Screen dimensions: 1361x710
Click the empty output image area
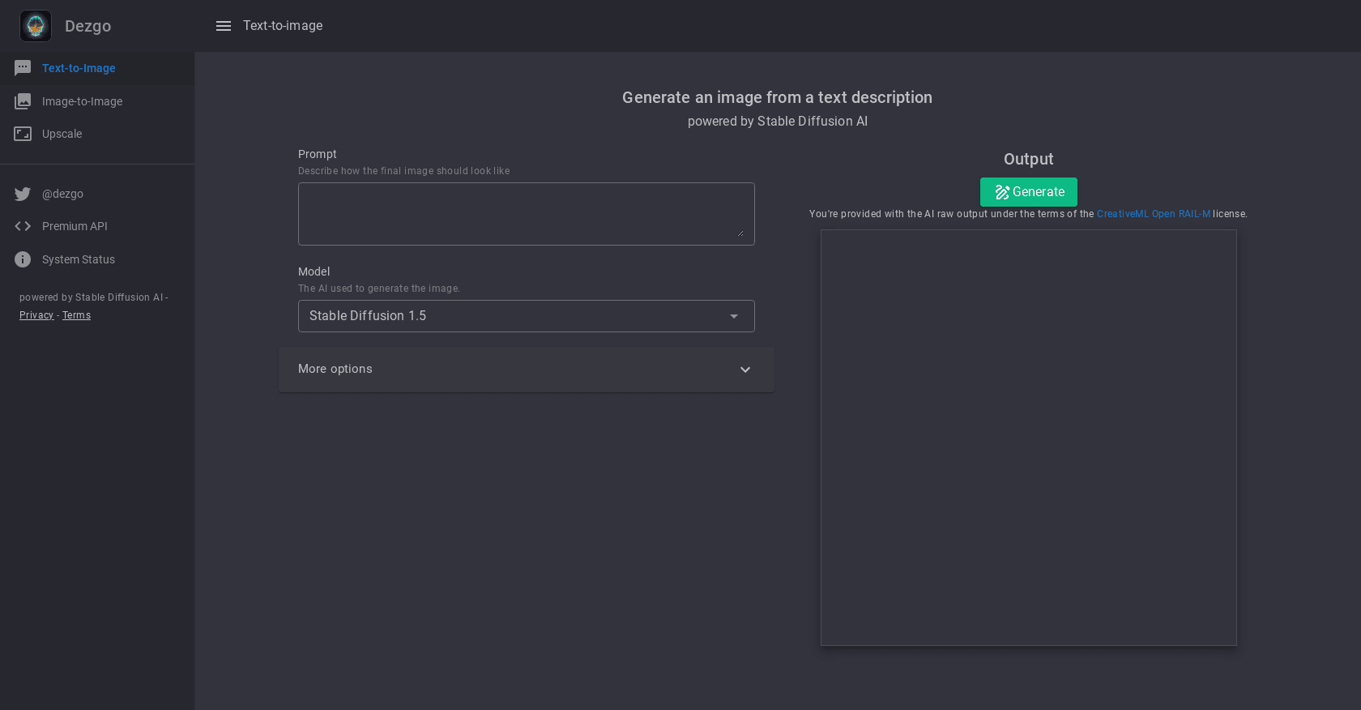pos(1029,438)
